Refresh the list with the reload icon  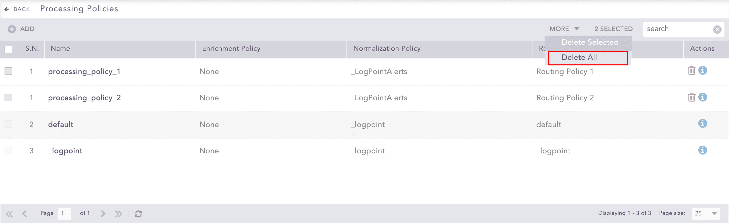138,214
